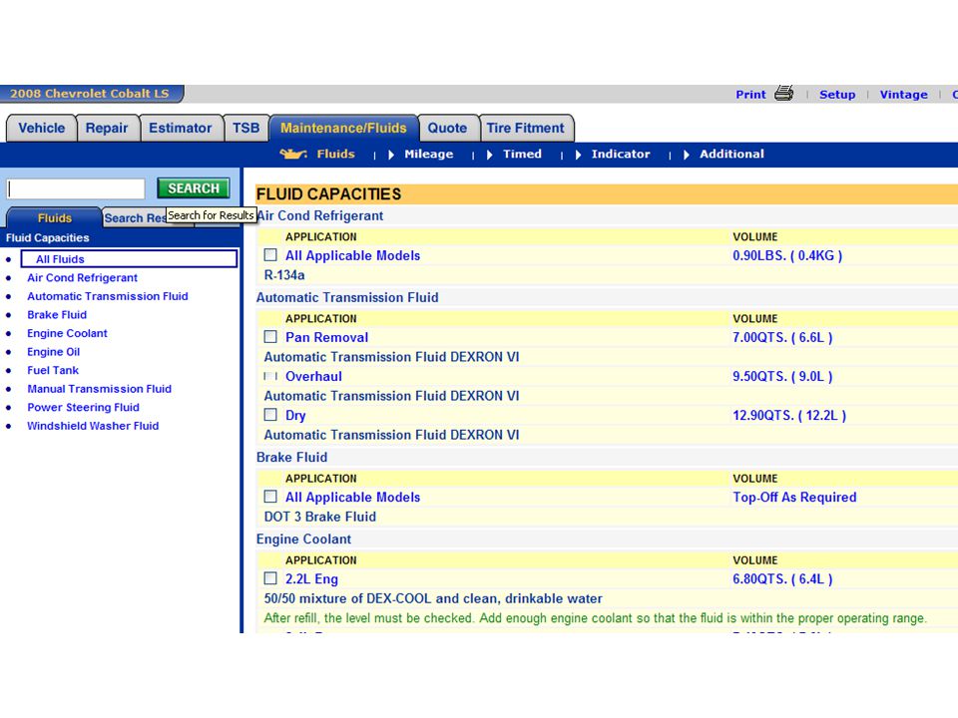This screenshot has width=958, height=718.
Task: Click the green SEARCH button
Action: [194, 188]
